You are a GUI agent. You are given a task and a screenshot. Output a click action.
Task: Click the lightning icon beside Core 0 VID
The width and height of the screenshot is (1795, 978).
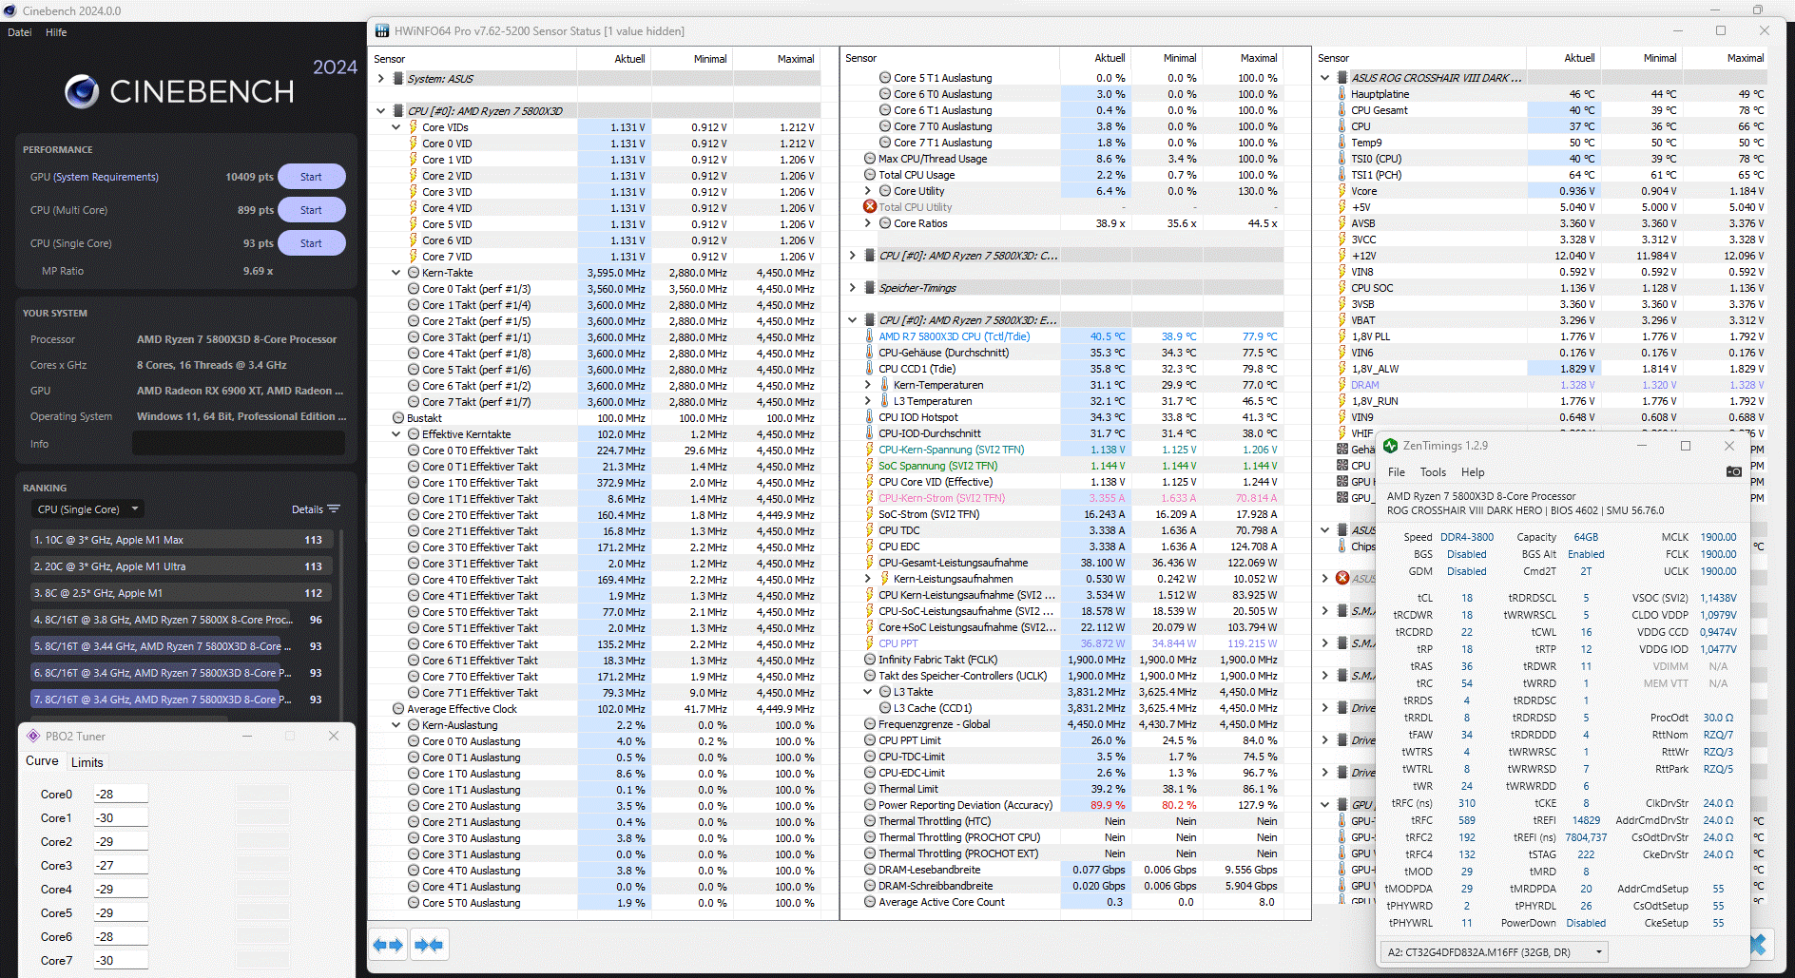(414, 144)
